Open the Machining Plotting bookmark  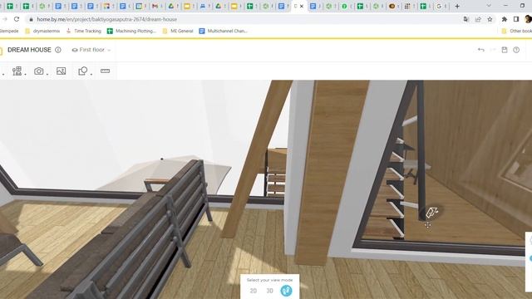click(x=131, y=31)
